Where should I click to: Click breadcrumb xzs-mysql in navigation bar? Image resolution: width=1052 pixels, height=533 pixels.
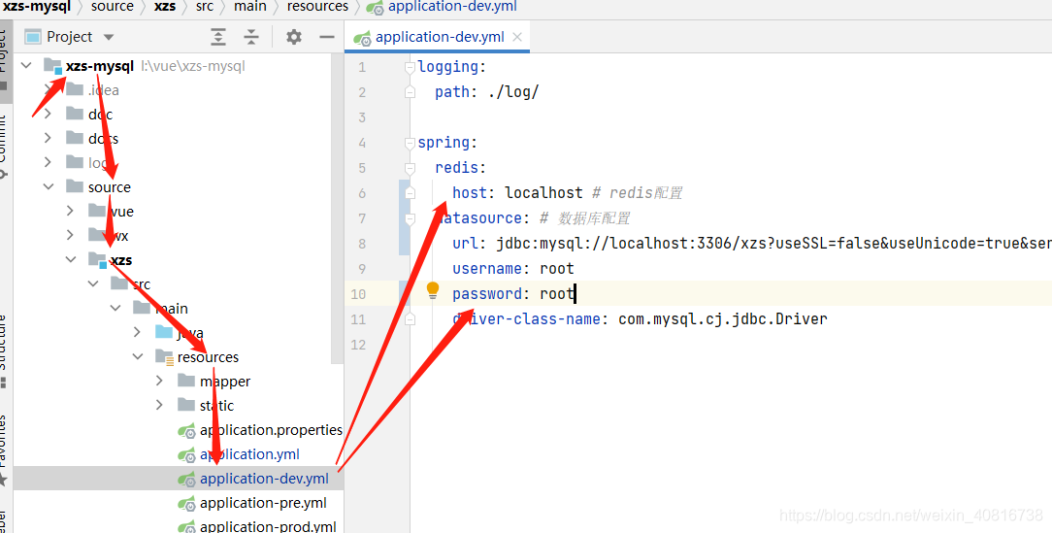pos(34,7)
